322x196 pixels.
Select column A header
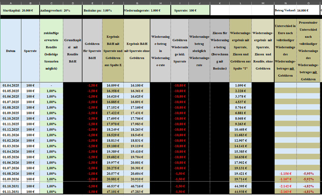[11, 3]
